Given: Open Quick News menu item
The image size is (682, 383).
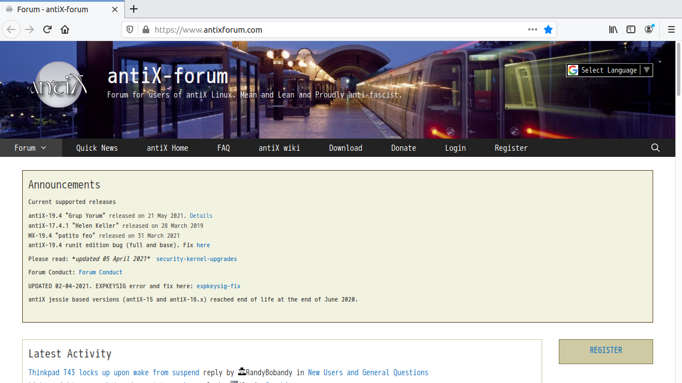Looking at the screenshot, I should (97, 148).
